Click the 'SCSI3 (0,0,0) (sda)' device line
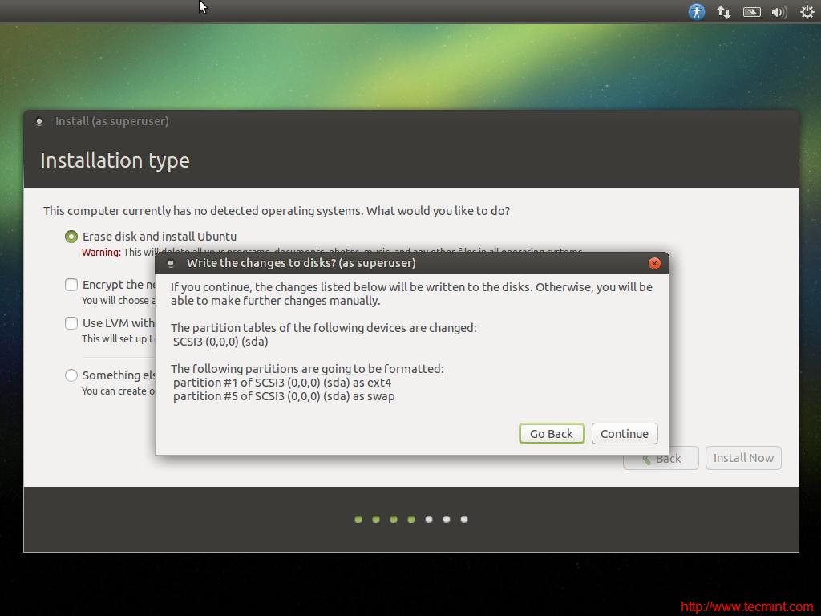 coord(220,342)
